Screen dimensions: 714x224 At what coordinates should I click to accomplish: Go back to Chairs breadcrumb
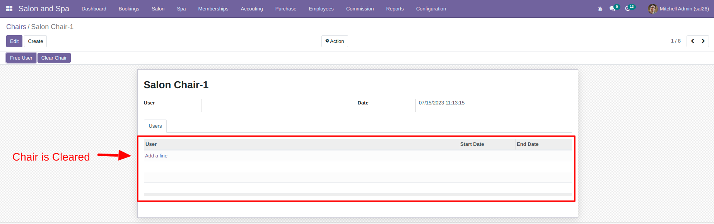point(16,27)
